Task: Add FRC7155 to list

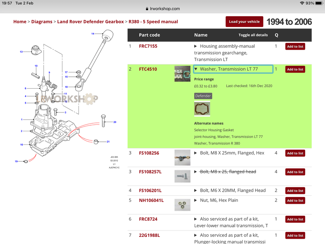Action: (x=295, y=47)
